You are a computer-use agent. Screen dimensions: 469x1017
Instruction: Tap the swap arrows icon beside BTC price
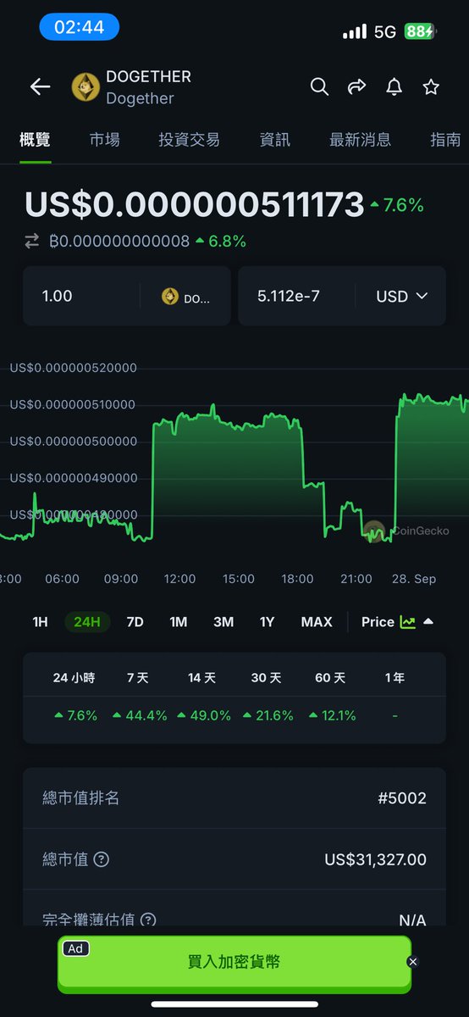pos(32,242)
